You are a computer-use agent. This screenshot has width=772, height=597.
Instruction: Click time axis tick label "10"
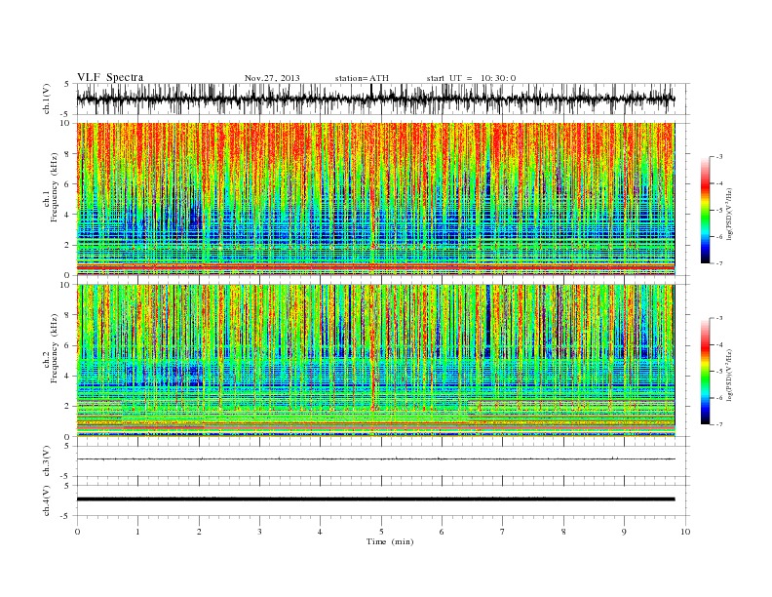685,532
